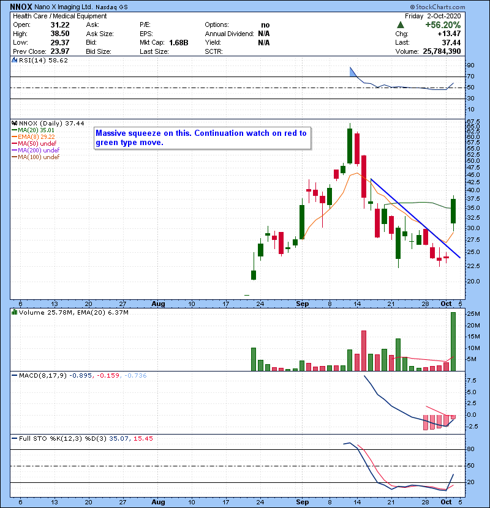The width and height of the screenshot is (490, 508).
Task: Click the 7.5 label on the MACD axis
Action: 472,381
